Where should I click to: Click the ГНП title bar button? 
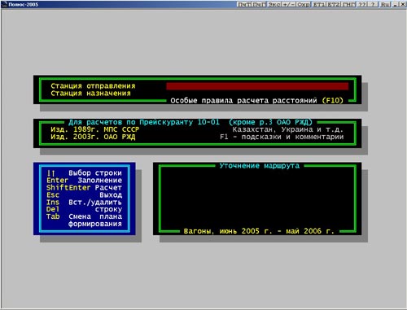[348, 4]
